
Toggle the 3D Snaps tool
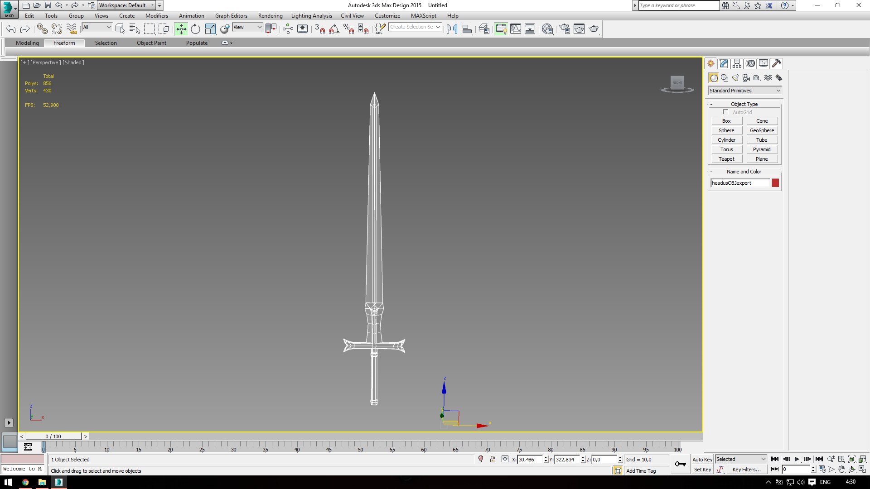[320, 29]
